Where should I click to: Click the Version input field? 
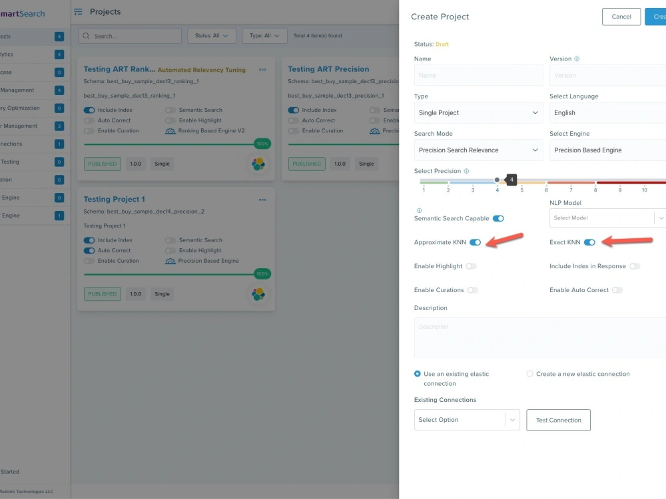click(x=607, y=76)
